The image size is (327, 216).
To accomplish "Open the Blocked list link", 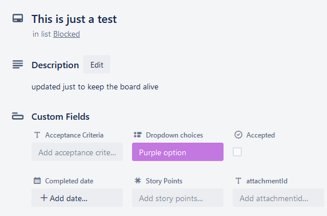I will [66, 34].
